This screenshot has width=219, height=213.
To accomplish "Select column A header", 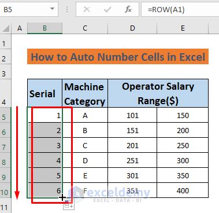I will click(x=20, y=28).
